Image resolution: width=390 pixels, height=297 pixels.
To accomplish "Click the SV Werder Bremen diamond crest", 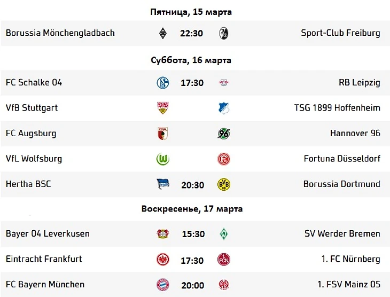I will [224, 234].
